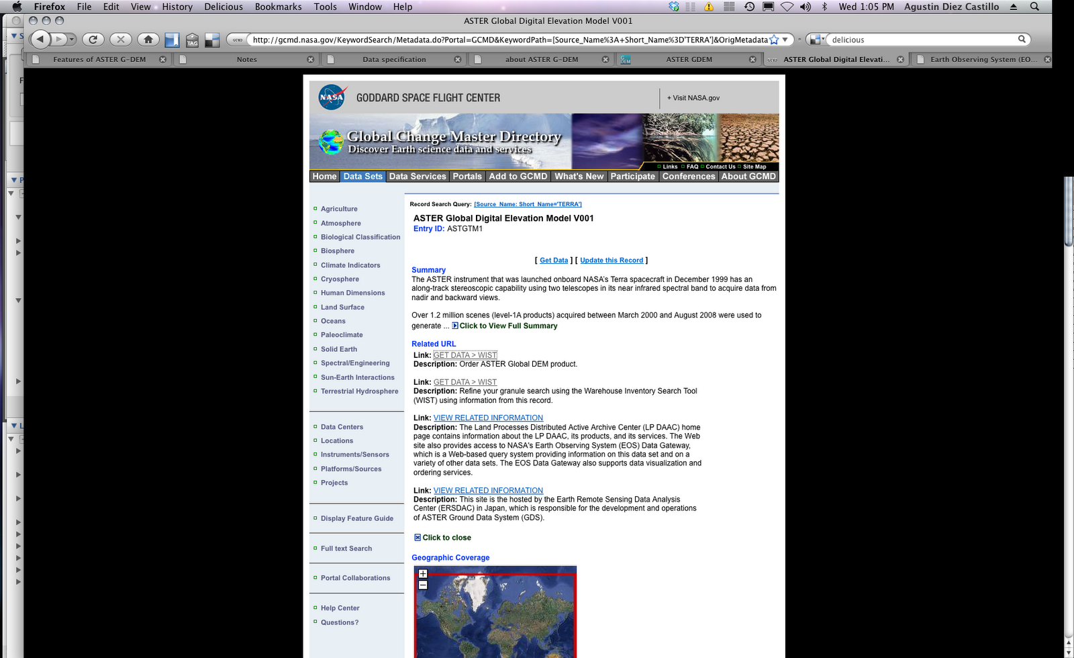Screen dimensions: 1074x658
Task: Open the first 'GET DATA > WIST' link
Action: tap(465, 355)
